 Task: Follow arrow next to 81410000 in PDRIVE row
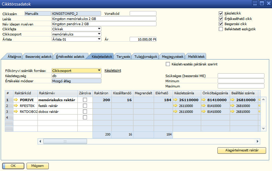click(204, 100)
